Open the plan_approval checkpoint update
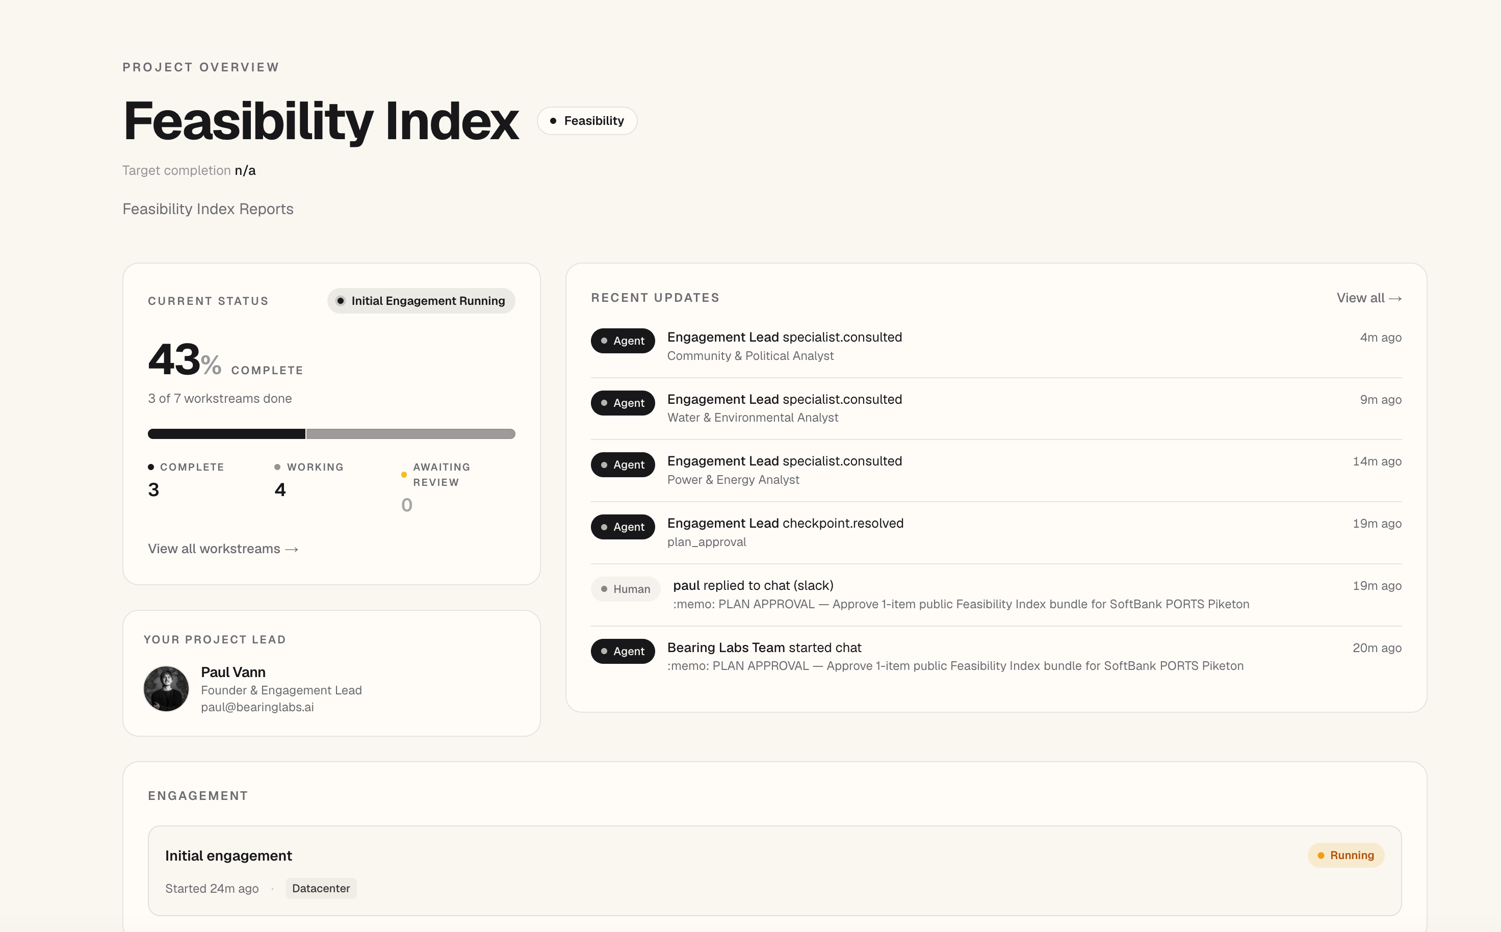 (996, 533)
